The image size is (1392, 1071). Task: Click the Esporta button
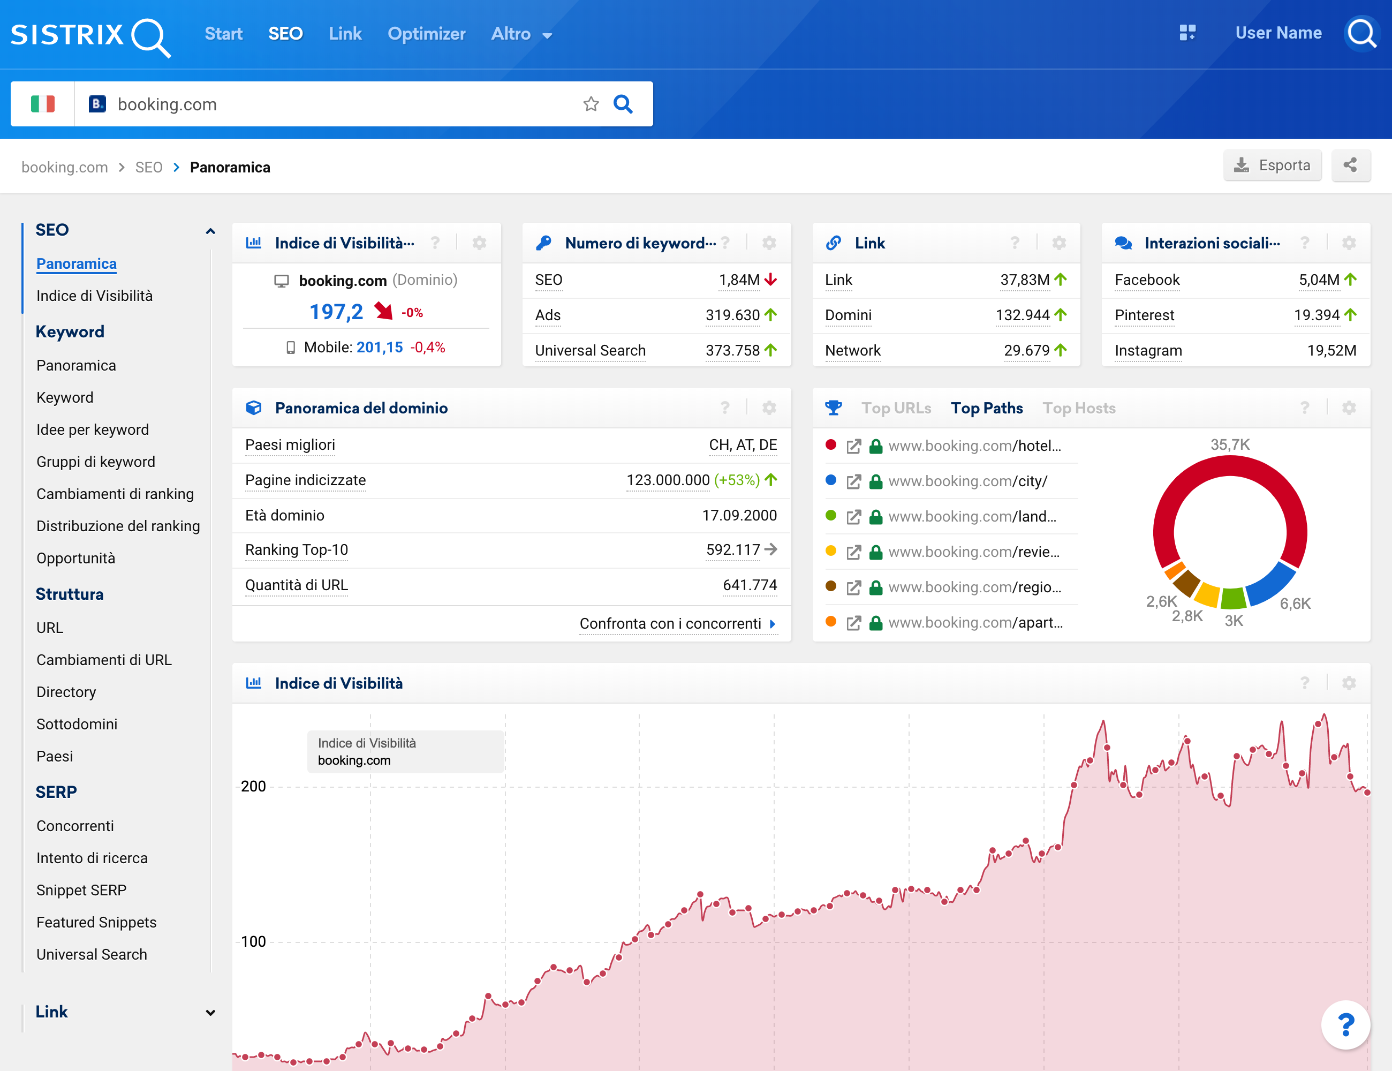point(1272,166)
